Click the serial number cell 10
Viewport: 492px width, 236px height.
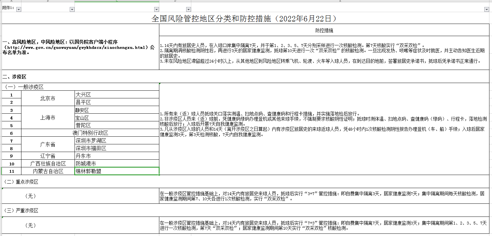(12, 164)
